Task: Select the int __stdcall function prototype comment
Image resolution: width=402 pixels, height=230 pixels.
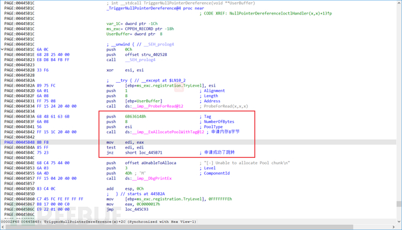Action: pyautogui.click(x=181, y=3)
